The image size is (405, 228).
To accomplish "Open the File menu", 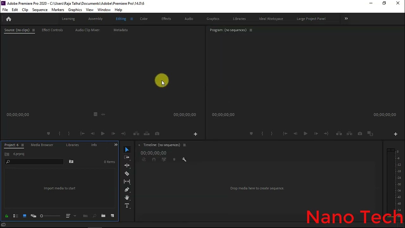I will click(x=5, y=10).
